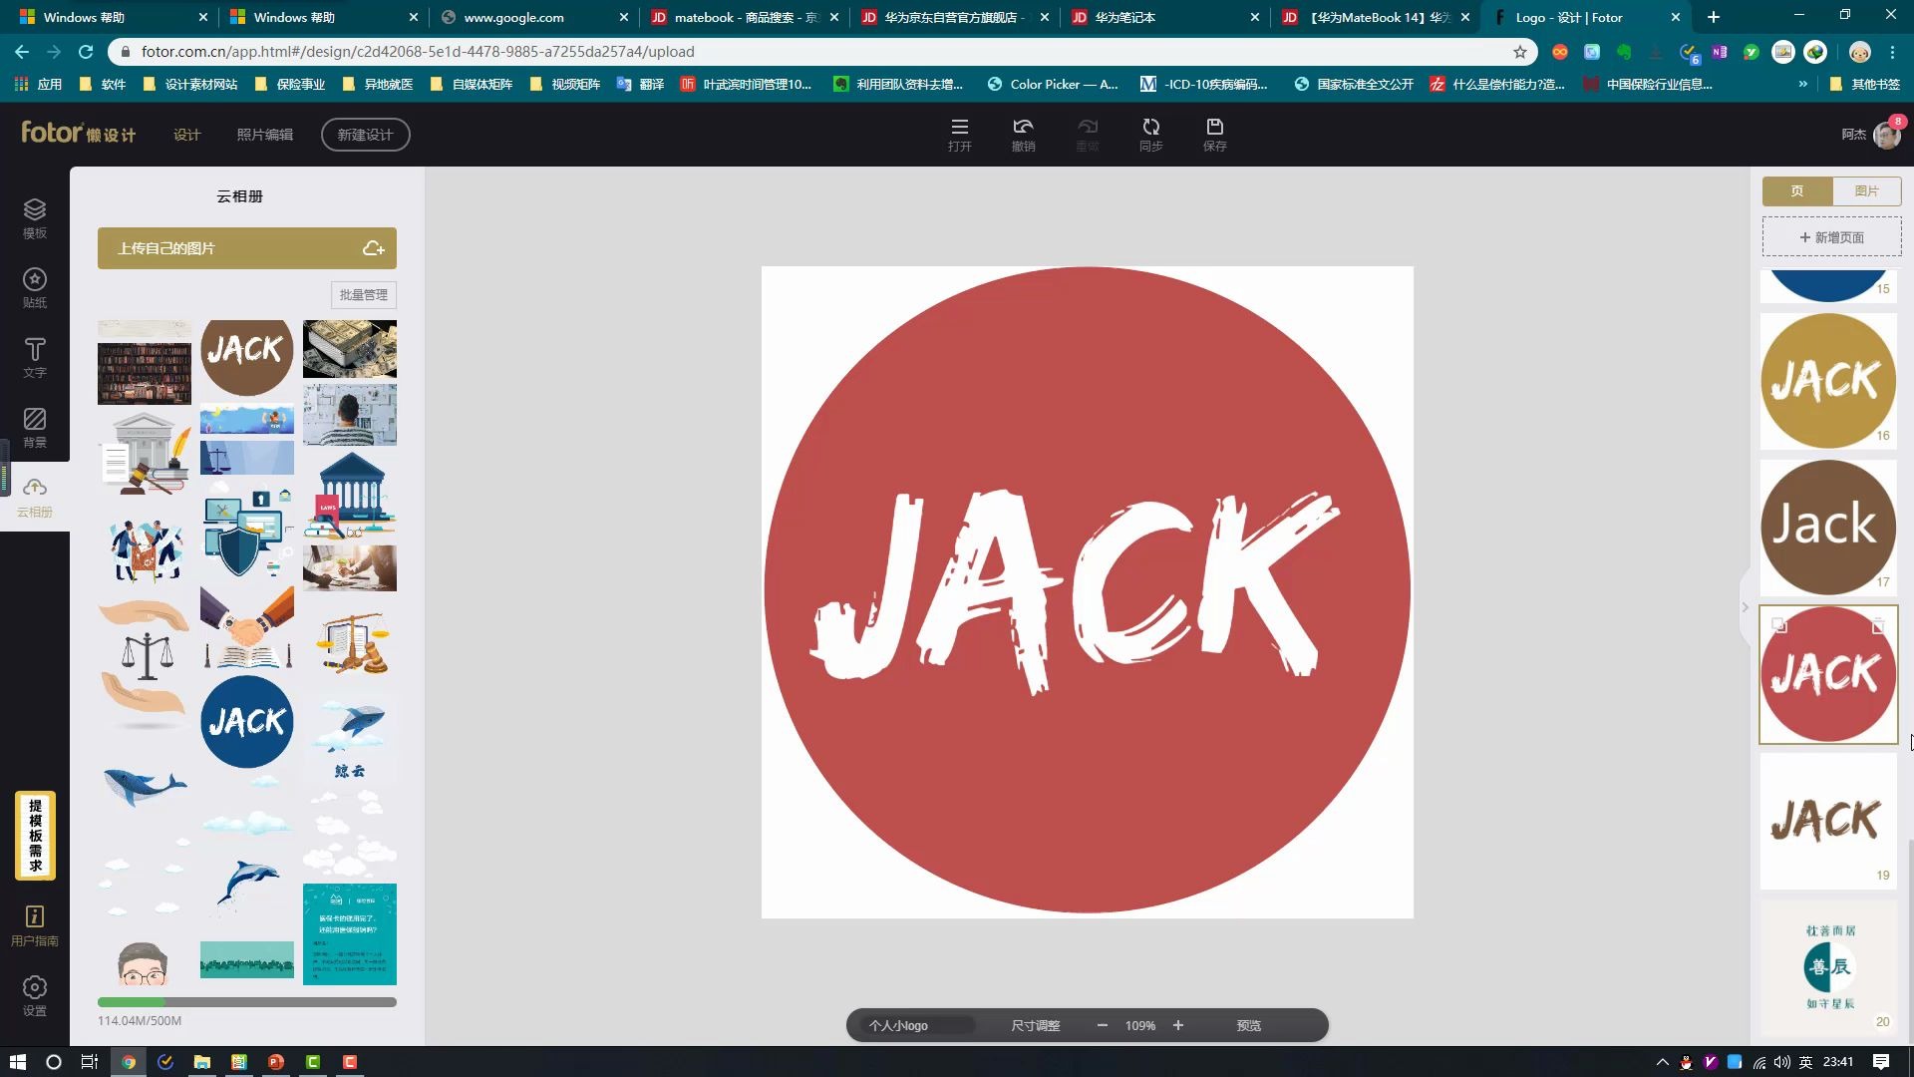
Task: Select the blue JACK circle album image
Action: click(247, 722)
